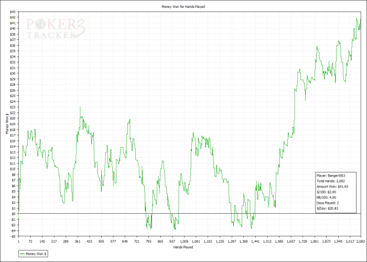The height and width of the screenshot is (262, 367).
Task: Click the '1,369' x-axis tick label
Action: [243, 242]
